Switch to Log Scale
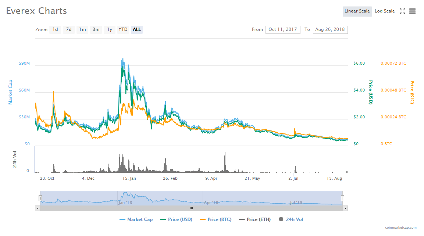Image resolution: width=424 pixels, height=236 pixels. click(385, 11)
